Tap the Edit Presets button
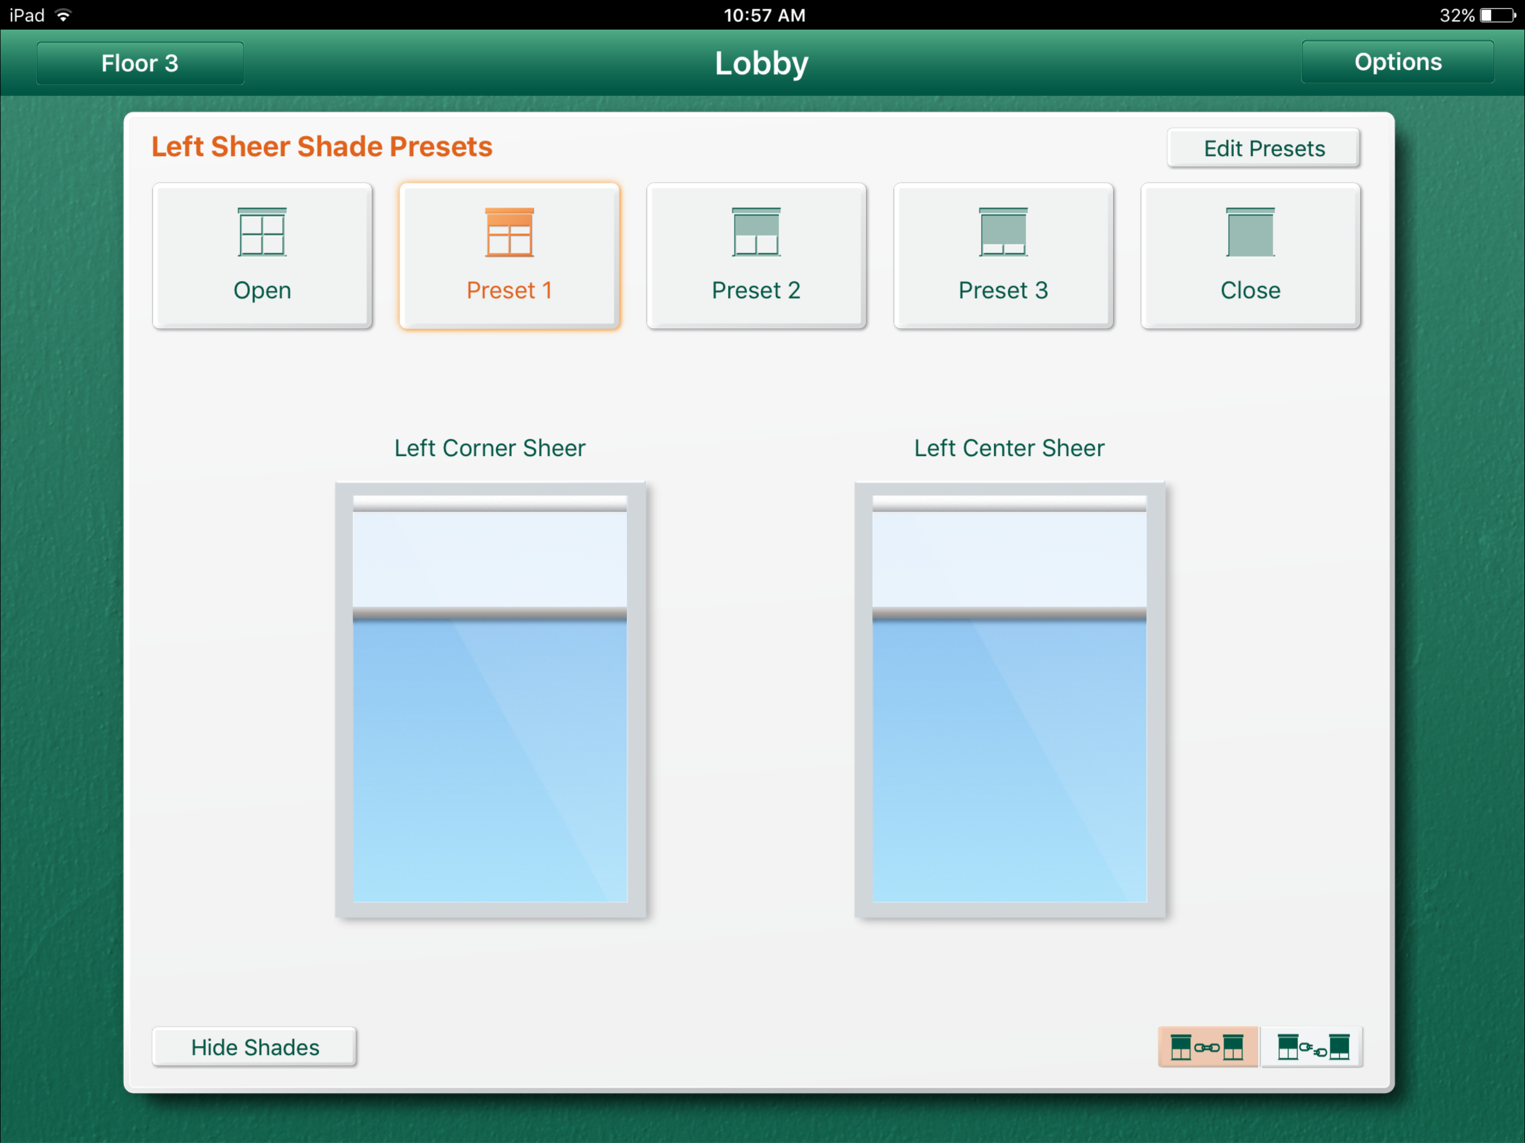Viewport: 1525px width, 1143px height. [x=1264, y=148]
